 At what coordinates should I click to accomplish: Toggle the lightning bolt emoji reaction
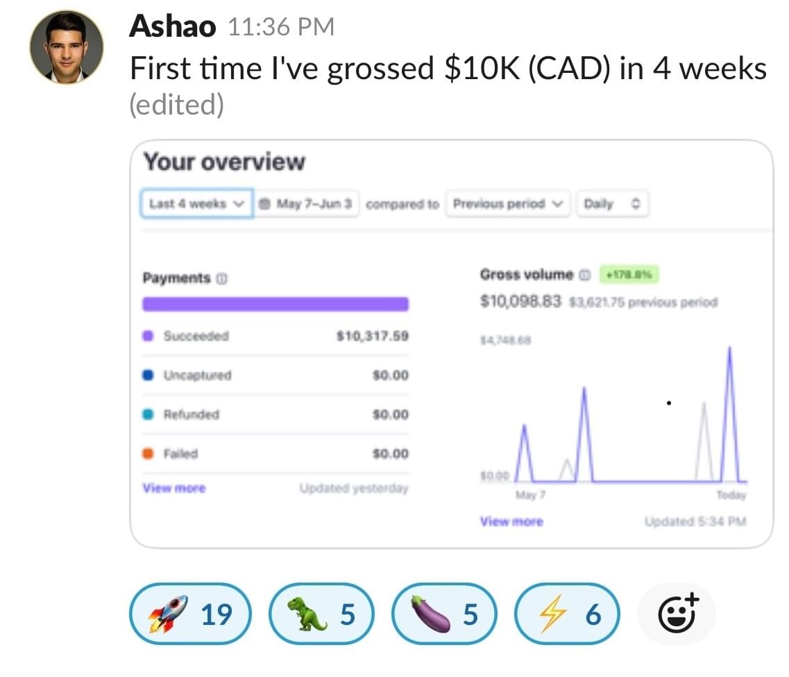[x=566, y=615]
